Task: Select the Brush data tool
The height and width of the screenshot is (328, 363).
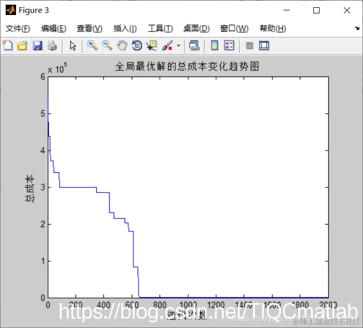Action: pyautogui.click(x=167, y=46)
